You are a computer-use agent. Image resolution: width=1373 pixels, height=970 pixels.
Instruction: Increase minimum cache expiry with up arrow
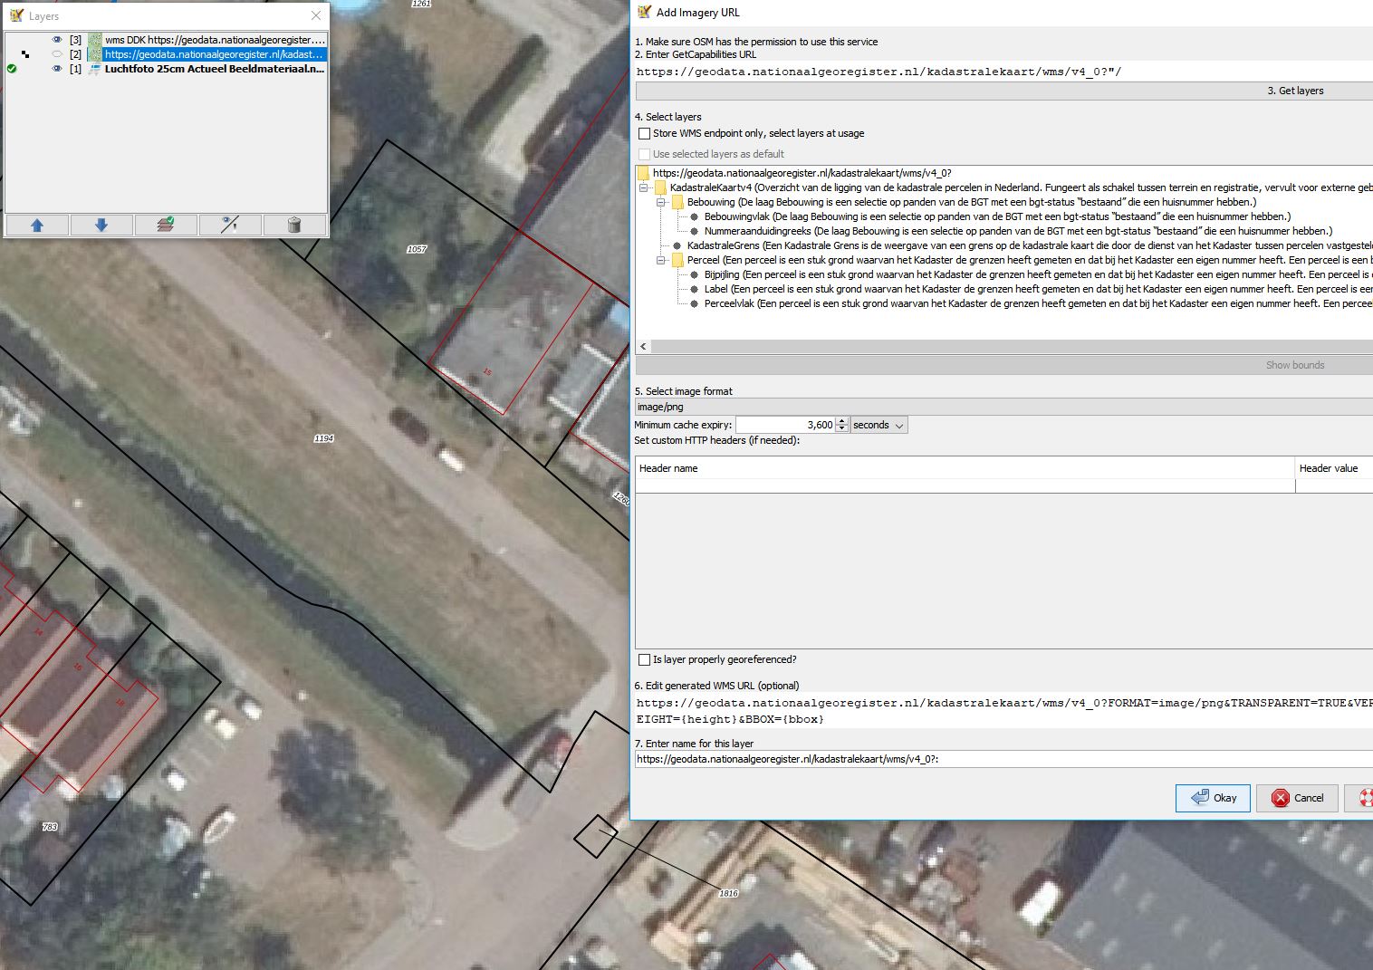pyautogui.click(x=842, y=421)
